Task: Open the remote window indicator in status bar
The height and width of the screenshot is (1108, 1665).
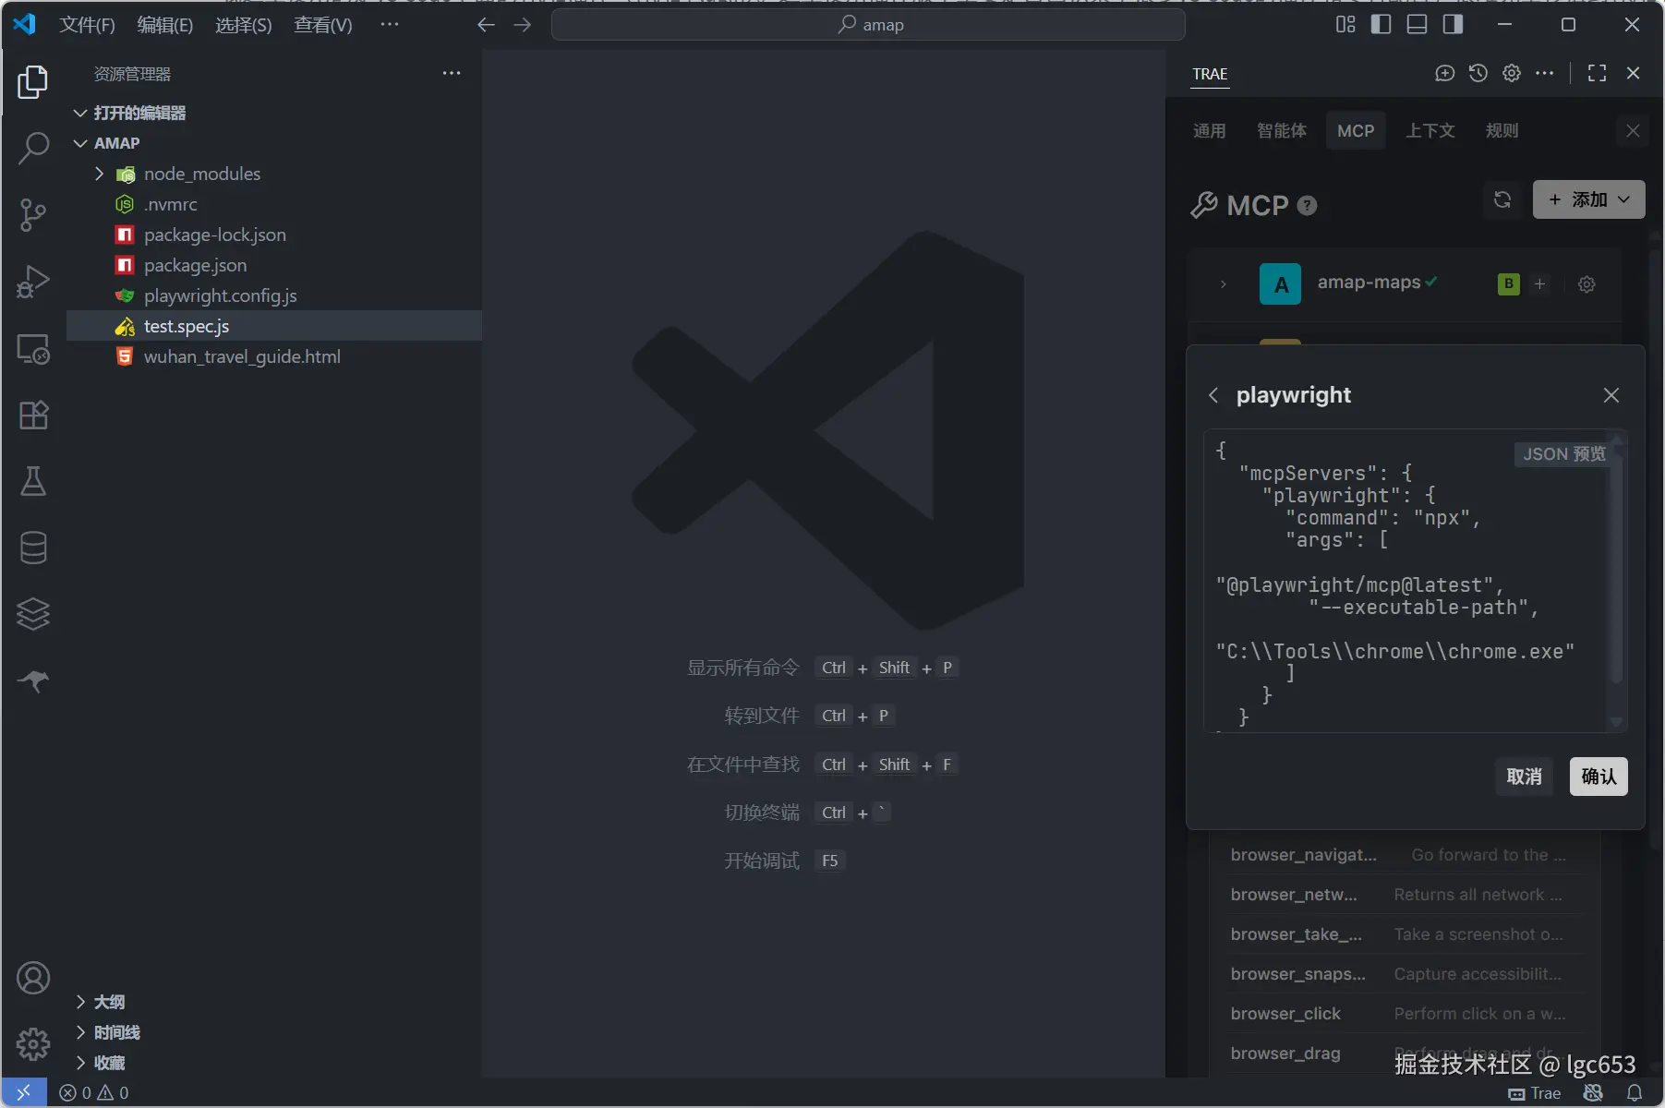Action: 24,1093
